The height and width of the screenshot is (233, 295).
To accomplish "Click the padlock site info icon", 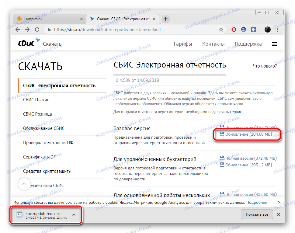I will (x=49, y=30).
